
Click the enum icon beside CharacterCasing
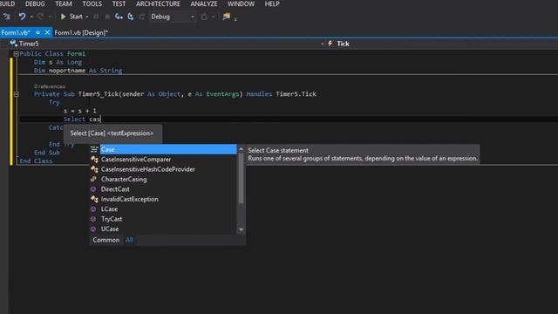coord(94,180)
